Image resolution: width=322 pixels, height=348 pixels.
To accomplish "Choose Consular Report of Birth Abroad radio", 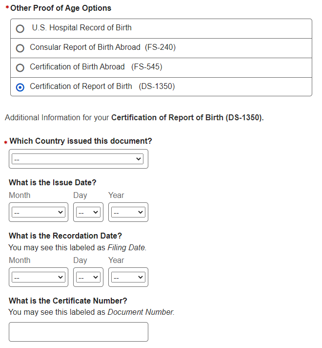I will [20, 48].
